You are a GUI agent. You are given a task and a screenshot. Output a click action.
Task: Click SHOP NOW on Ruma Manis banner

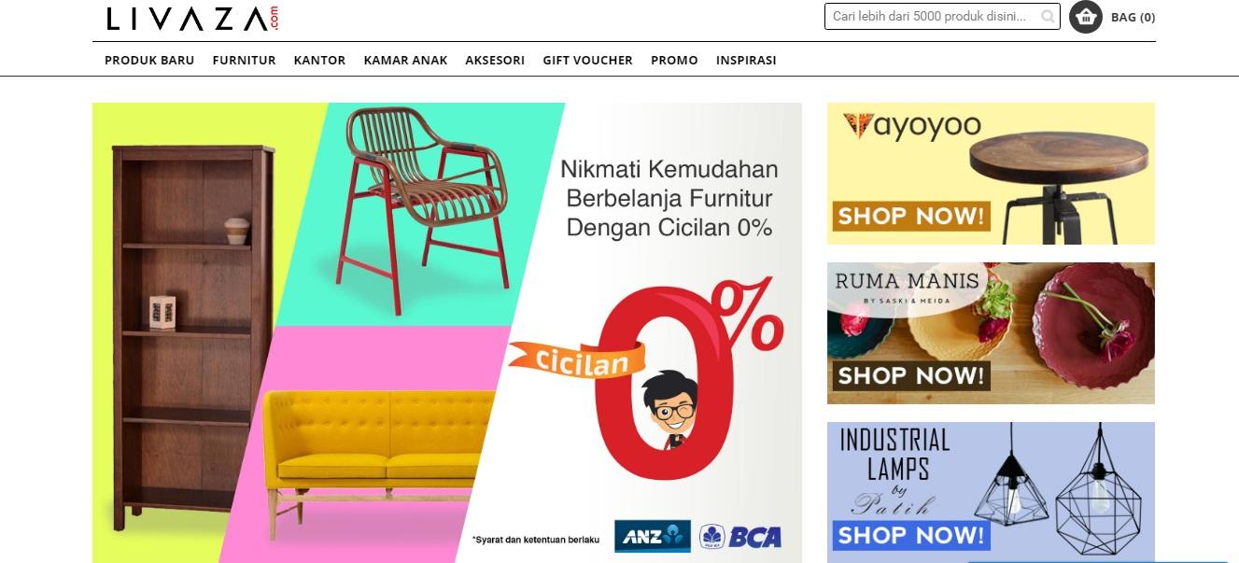[910, 375]
